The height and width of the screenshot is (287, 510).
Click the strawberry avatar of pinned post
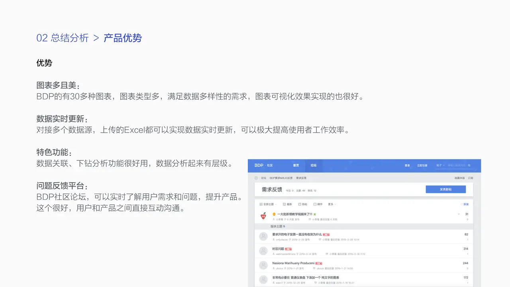pos(263,216)
